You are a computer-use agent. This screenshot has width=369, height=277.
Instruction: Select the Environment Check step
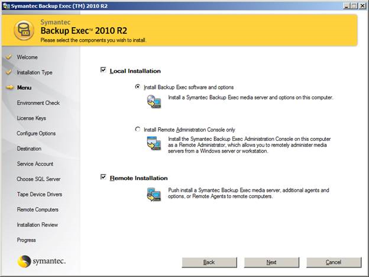[x=38, y=103]
